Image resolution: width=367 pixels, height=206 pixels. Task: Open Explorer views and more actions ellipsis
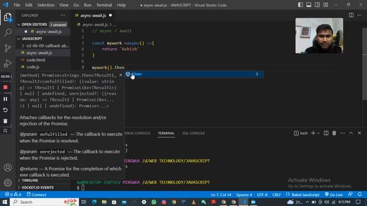[63, 15]
